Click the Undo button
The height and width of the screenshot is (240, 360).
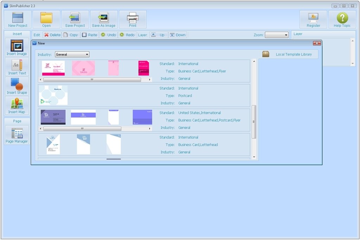click(x=108, y=35)
